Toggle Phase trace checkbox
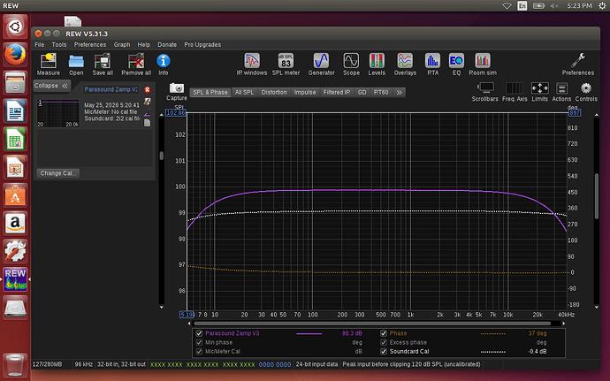 (384, 333)
